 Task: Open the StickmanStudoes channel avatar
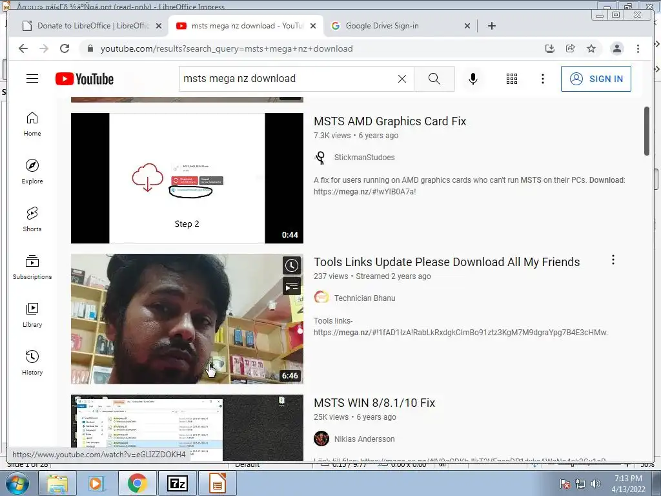point(321,158)
